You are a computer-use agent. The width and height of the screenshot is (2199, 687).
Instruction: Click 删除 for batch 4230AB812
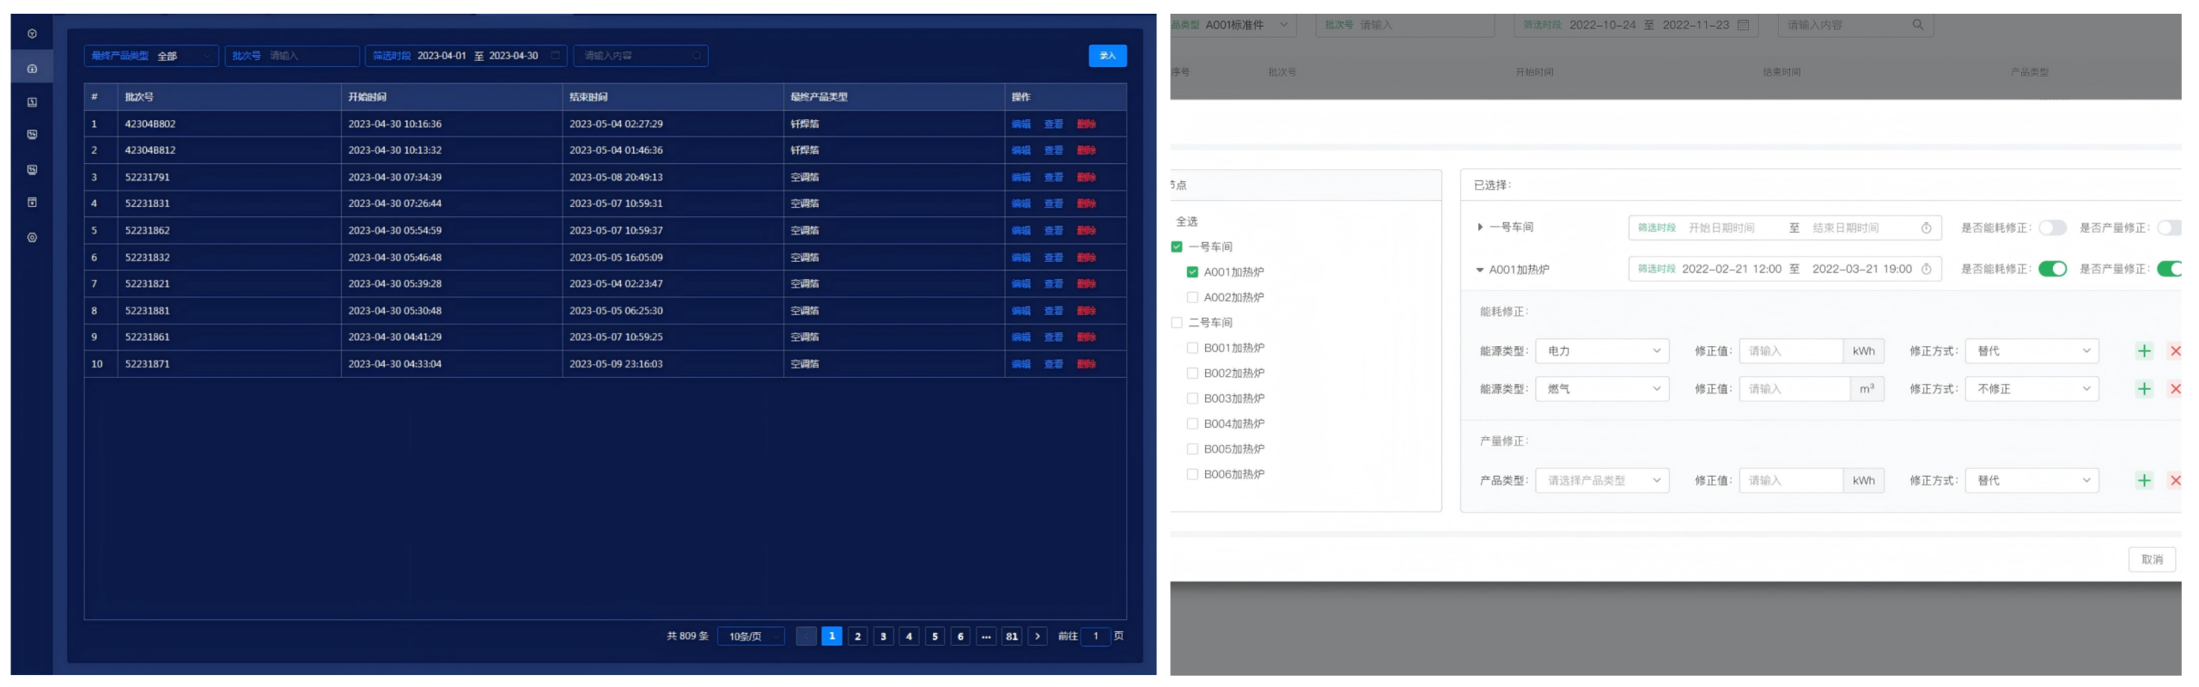(1086, 150)
